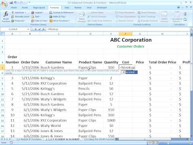Click the zoom out minus button

coord(168,143)
